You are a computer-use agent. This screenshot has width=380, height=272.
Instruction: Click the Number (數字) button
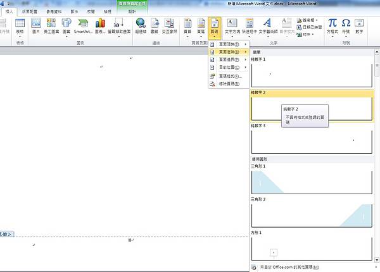coord(359,26)
